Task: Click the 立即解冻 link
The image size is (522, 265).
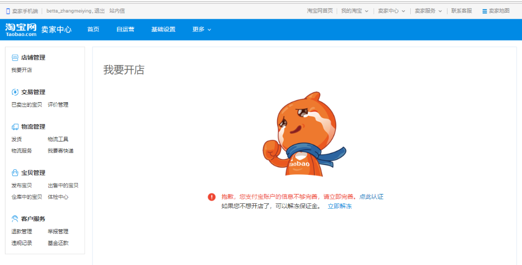Action: click(x=340, y=206)
